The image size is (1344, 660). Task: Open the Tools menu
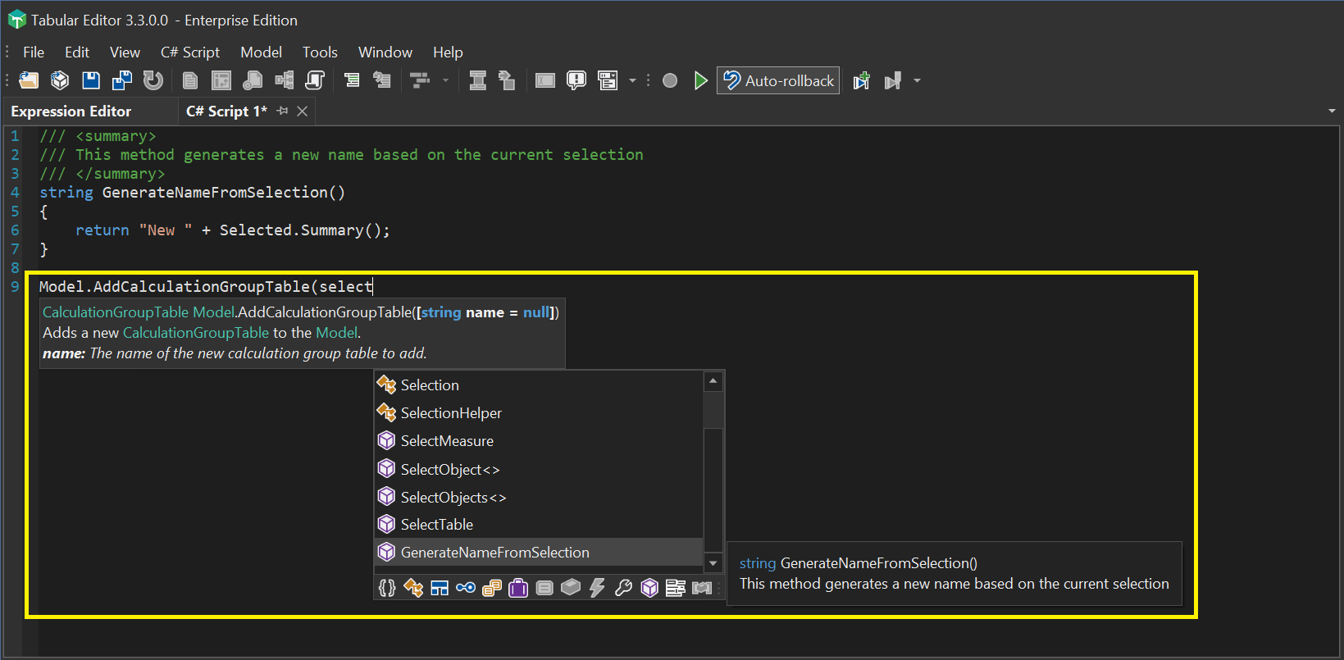point(320,52)
